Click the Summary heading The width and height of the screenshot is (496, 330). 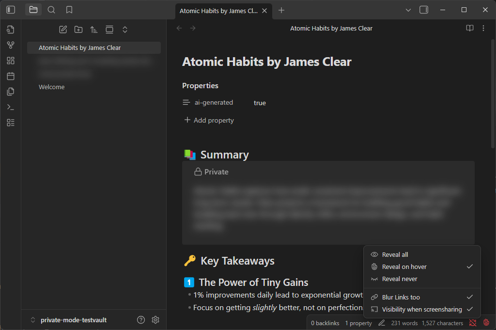coord(225,155)
